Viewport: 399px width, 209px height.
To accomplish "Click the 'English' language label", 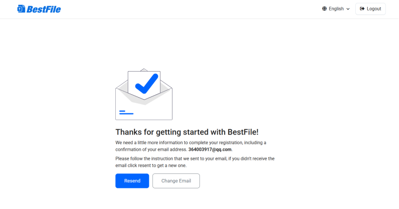I will coord(336,9).
